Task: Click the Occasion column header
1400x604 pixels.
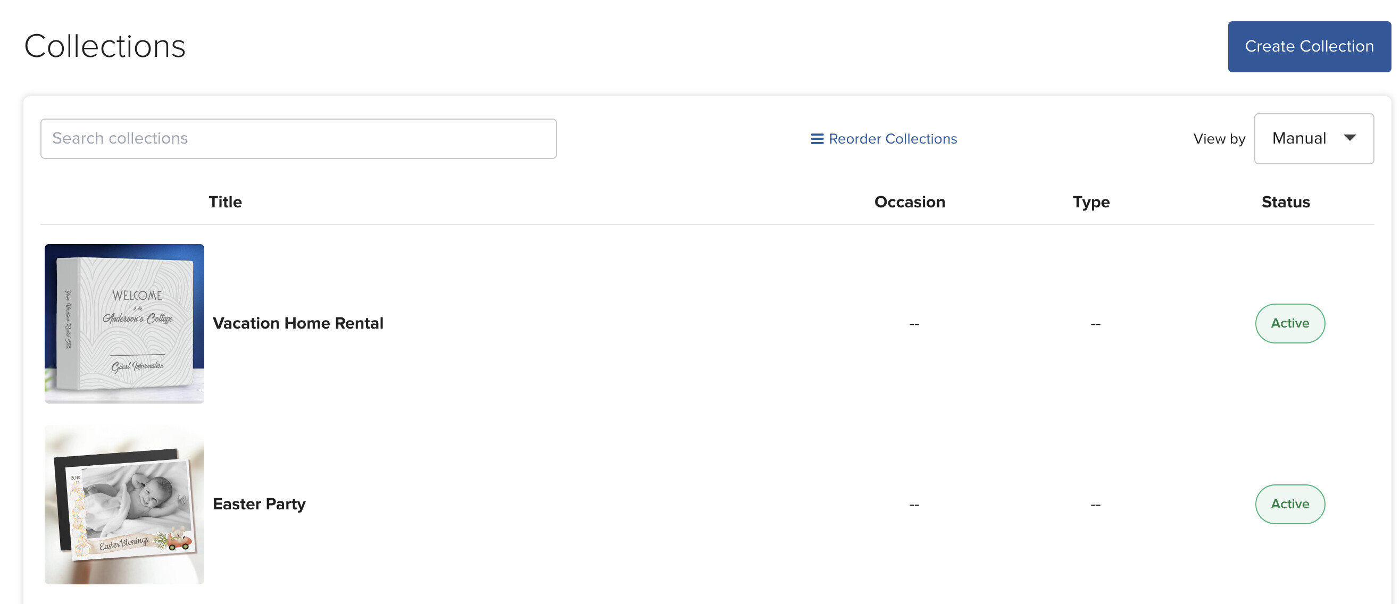Action: [x=909, y=202]
